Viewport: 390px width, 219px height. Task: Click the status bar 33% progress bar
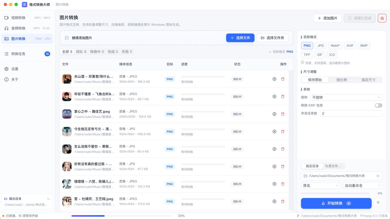[x=121, y=216]
